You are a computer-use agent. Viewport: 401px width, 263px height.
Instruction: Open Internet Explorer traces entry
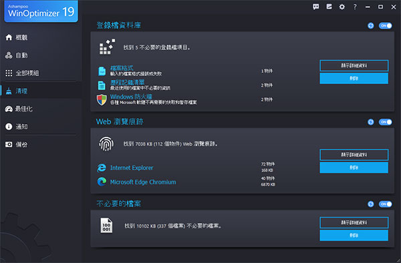132,168
